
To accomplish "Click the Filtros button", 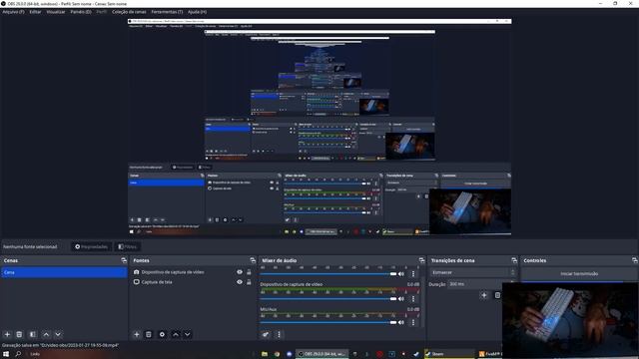I will (x=127, y=246).
